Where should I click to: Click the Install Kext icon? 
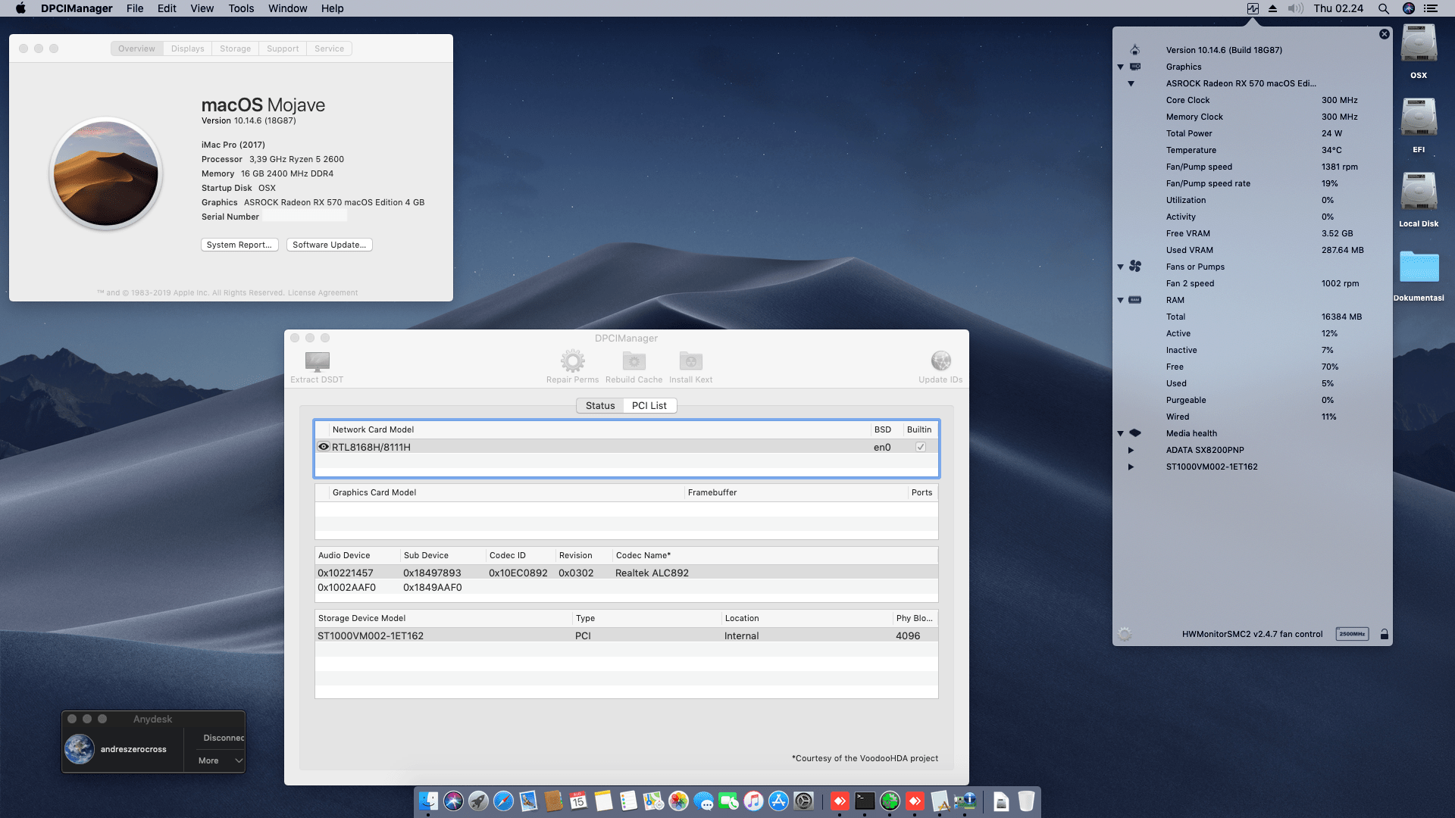(x=690, y=361)
